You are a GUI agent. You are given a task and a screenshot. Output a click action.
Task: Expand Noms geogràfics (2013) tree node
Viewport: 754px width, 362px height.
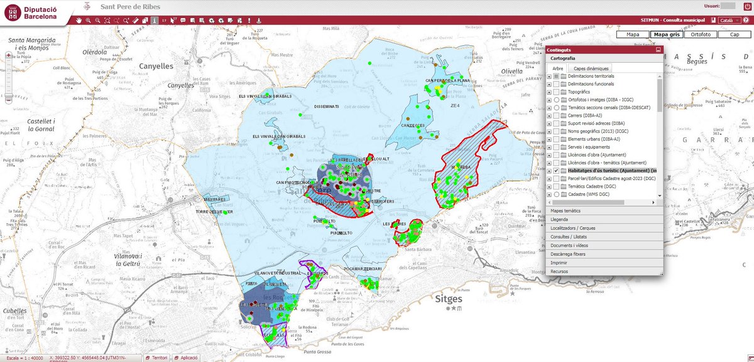[549, 132]
